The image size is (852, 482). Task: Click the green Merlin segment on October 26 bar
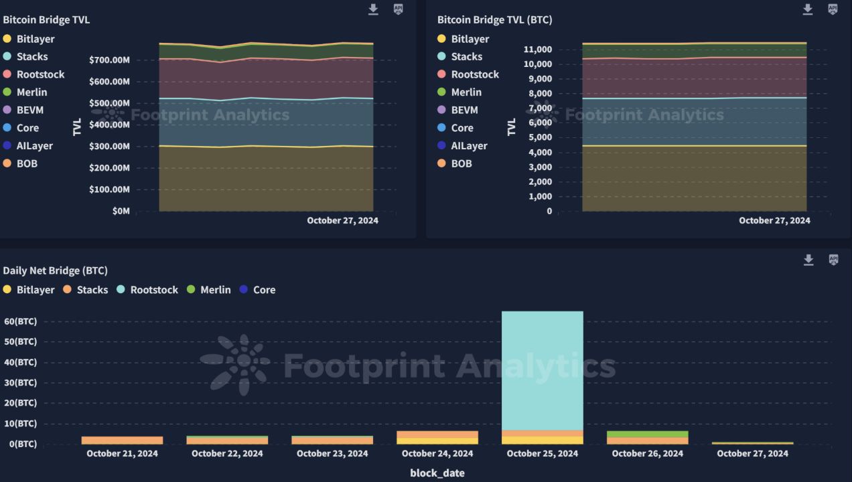click(x=647, y=434)
